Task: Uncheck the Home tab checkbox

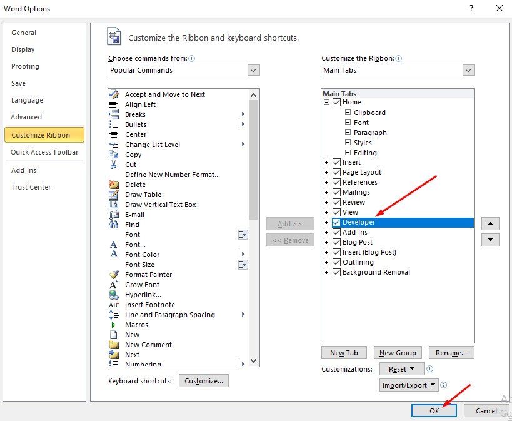Action: tap(337, 103)
